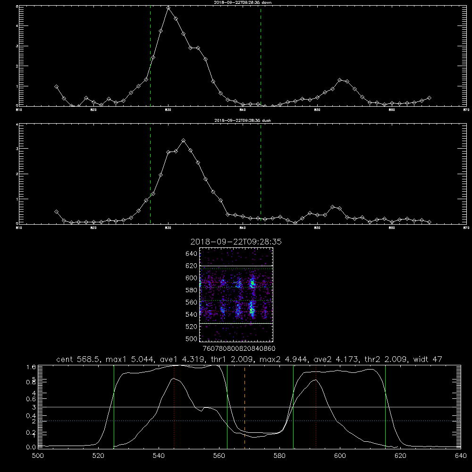Click the secondary dawn peak marker near 853
The height and width of the screenshot is (472, 472).
pyautogui.click(x=339, y=80)
